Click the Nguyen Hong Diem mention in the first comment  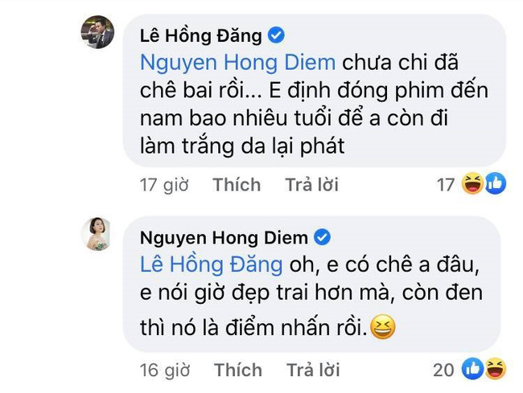[237, 62]
